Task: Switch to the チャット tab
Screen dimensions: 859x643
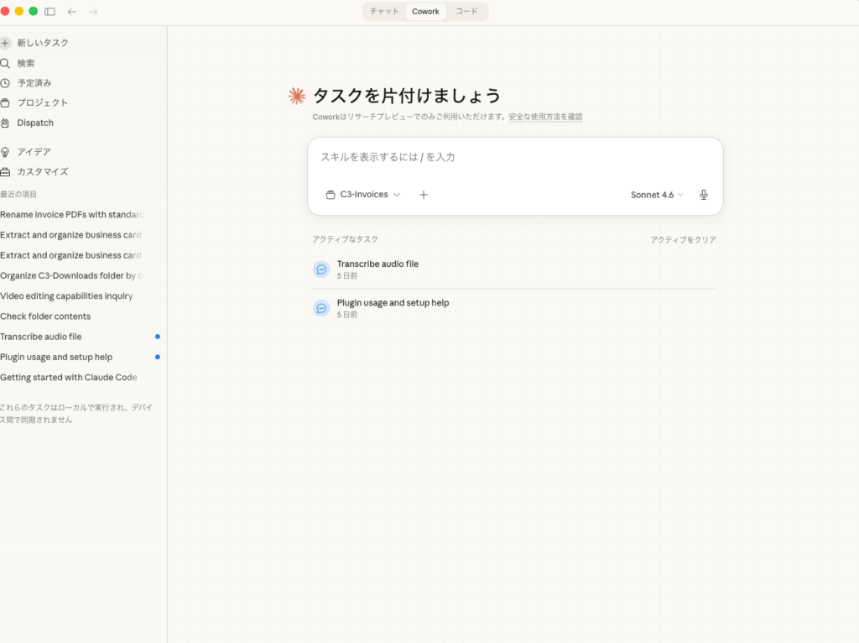Action: (x=384, y=12)
